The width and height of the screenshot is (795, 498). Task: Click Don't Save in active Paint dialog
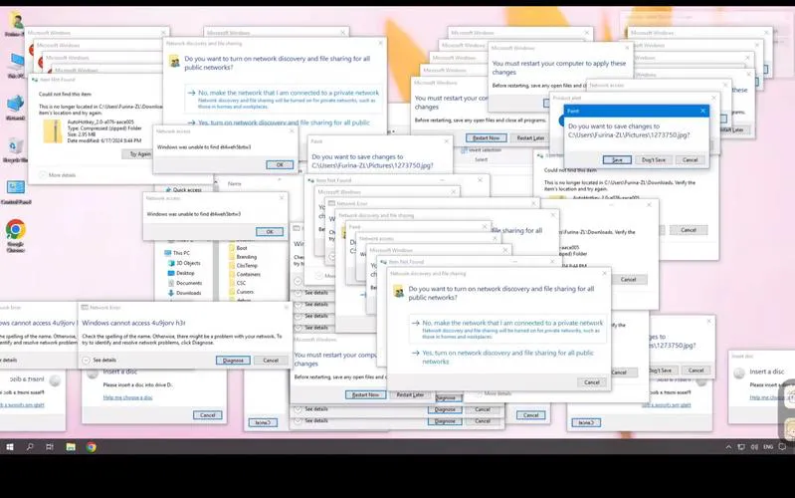click(x=654, y=160)
